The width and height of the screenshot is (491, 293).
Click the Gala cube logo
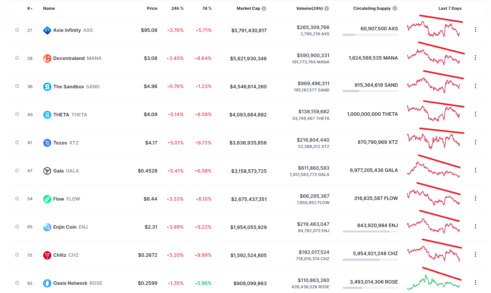point(47,171)
